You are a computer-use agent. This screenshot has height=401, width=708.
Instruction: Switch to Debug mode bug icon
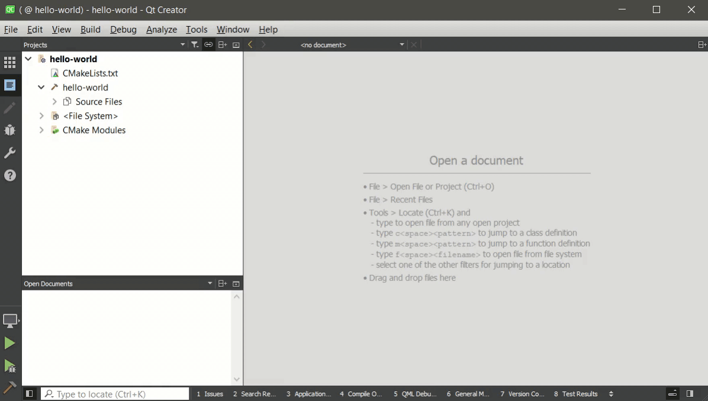(x=10, y=130)
